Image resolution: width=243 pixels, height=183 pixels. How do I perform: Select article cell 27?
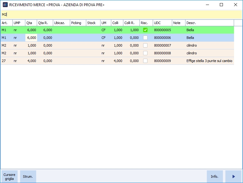pyautogui.click(x=6, y=61)
